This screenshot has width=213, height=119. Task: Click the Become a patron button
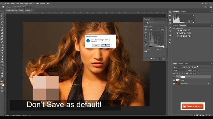pyautogui.click(x=193, y=106)
